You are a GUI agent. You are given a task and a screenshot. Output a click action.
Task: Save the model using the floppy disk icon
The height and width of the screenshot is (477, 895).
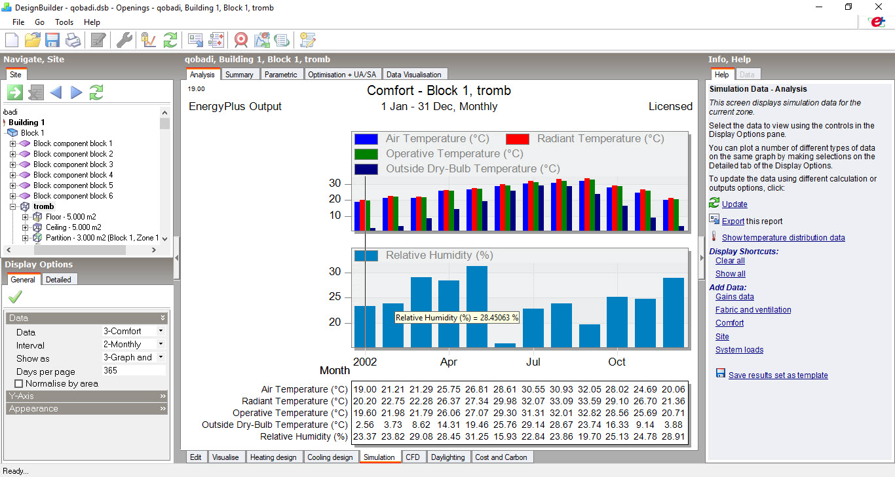pyautogui.click(x=52, y=40)
